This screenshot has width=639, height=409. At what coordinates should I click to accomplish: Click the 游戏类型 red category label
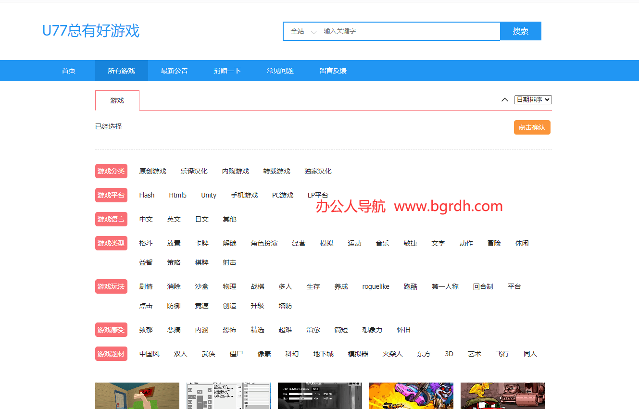tap(111, 243)
